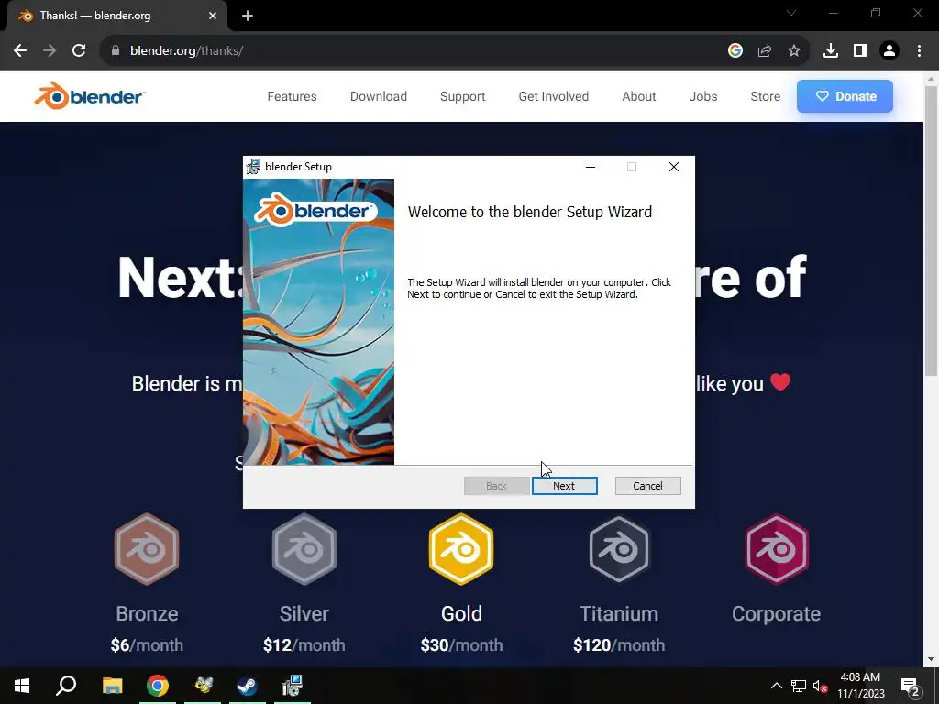Select the Corporate membership badge

[776, 548]
